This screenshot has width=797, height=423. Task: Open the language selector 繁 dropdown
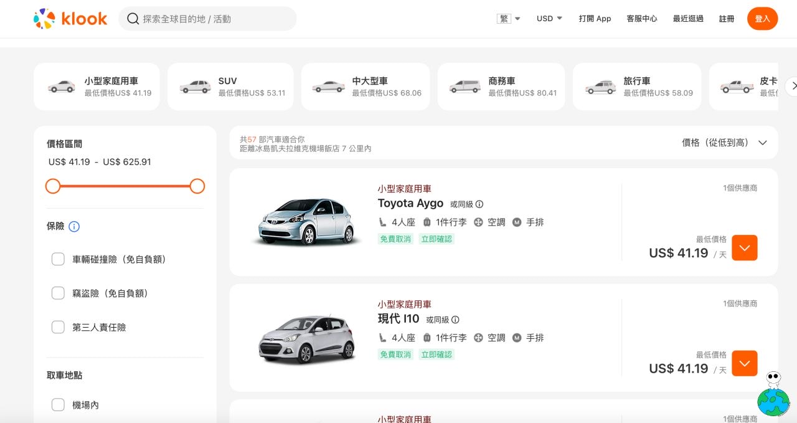tap(509, 19)
